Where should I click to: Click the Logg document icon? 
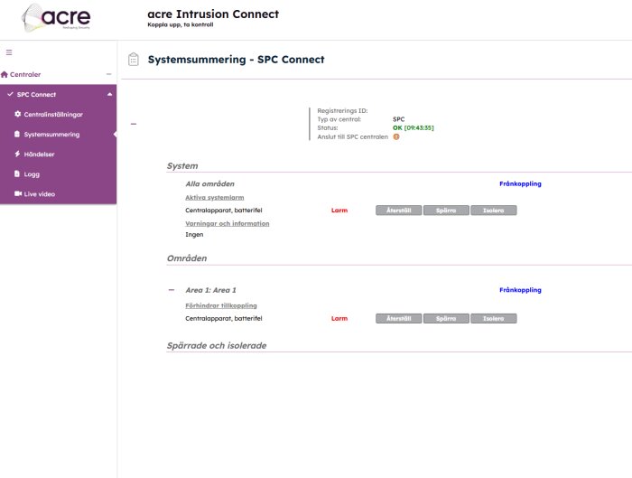pyautogui.click(x=17, y=173)
